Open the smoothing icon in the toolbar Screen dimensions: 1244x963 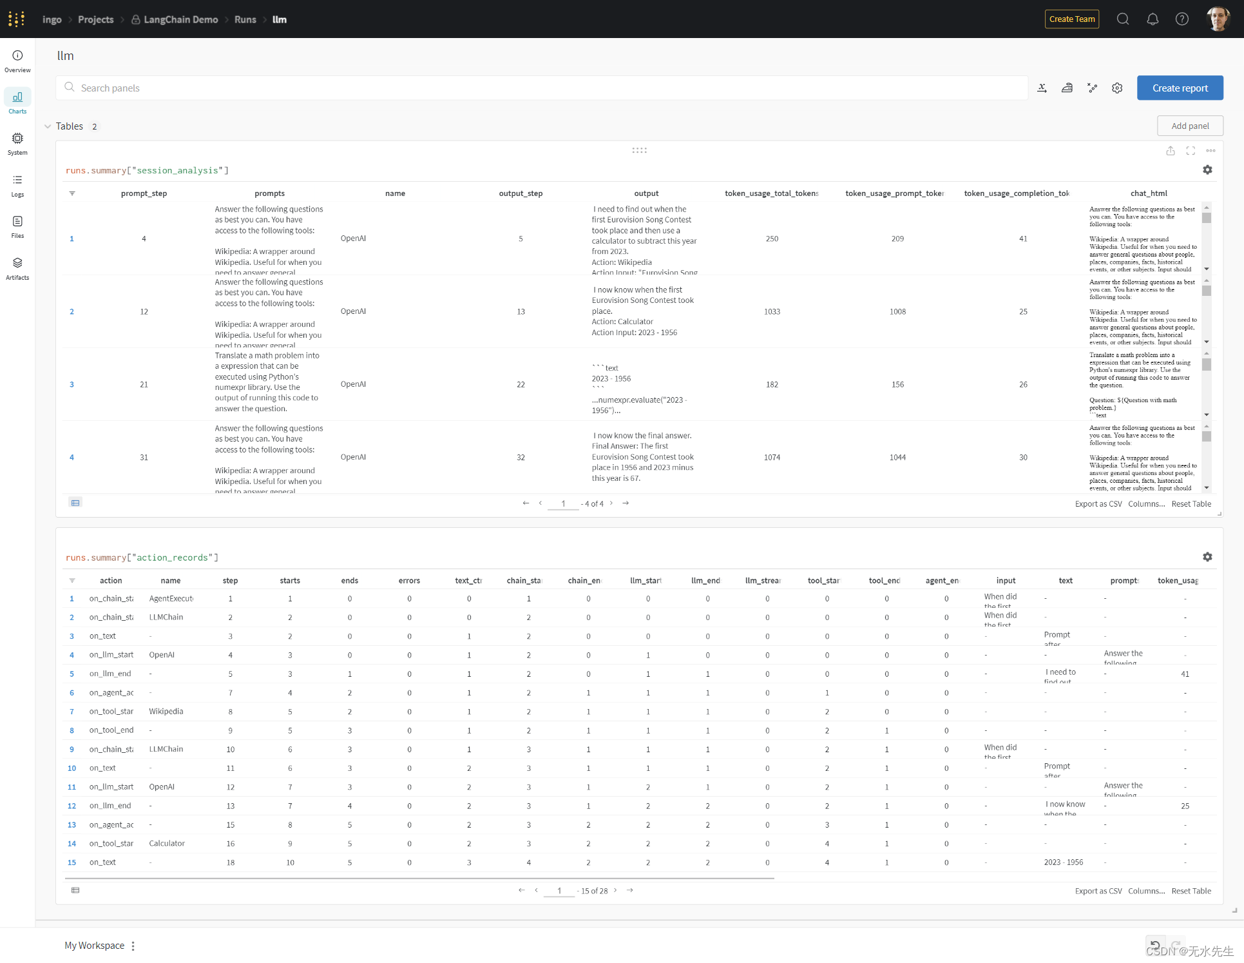(x=1067, y=88)
